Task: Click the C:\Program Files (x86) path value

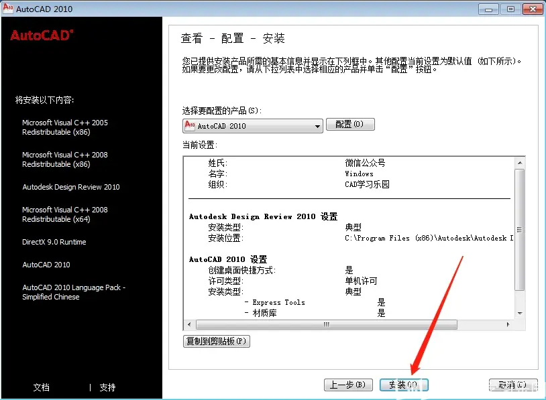Action: 429,239
